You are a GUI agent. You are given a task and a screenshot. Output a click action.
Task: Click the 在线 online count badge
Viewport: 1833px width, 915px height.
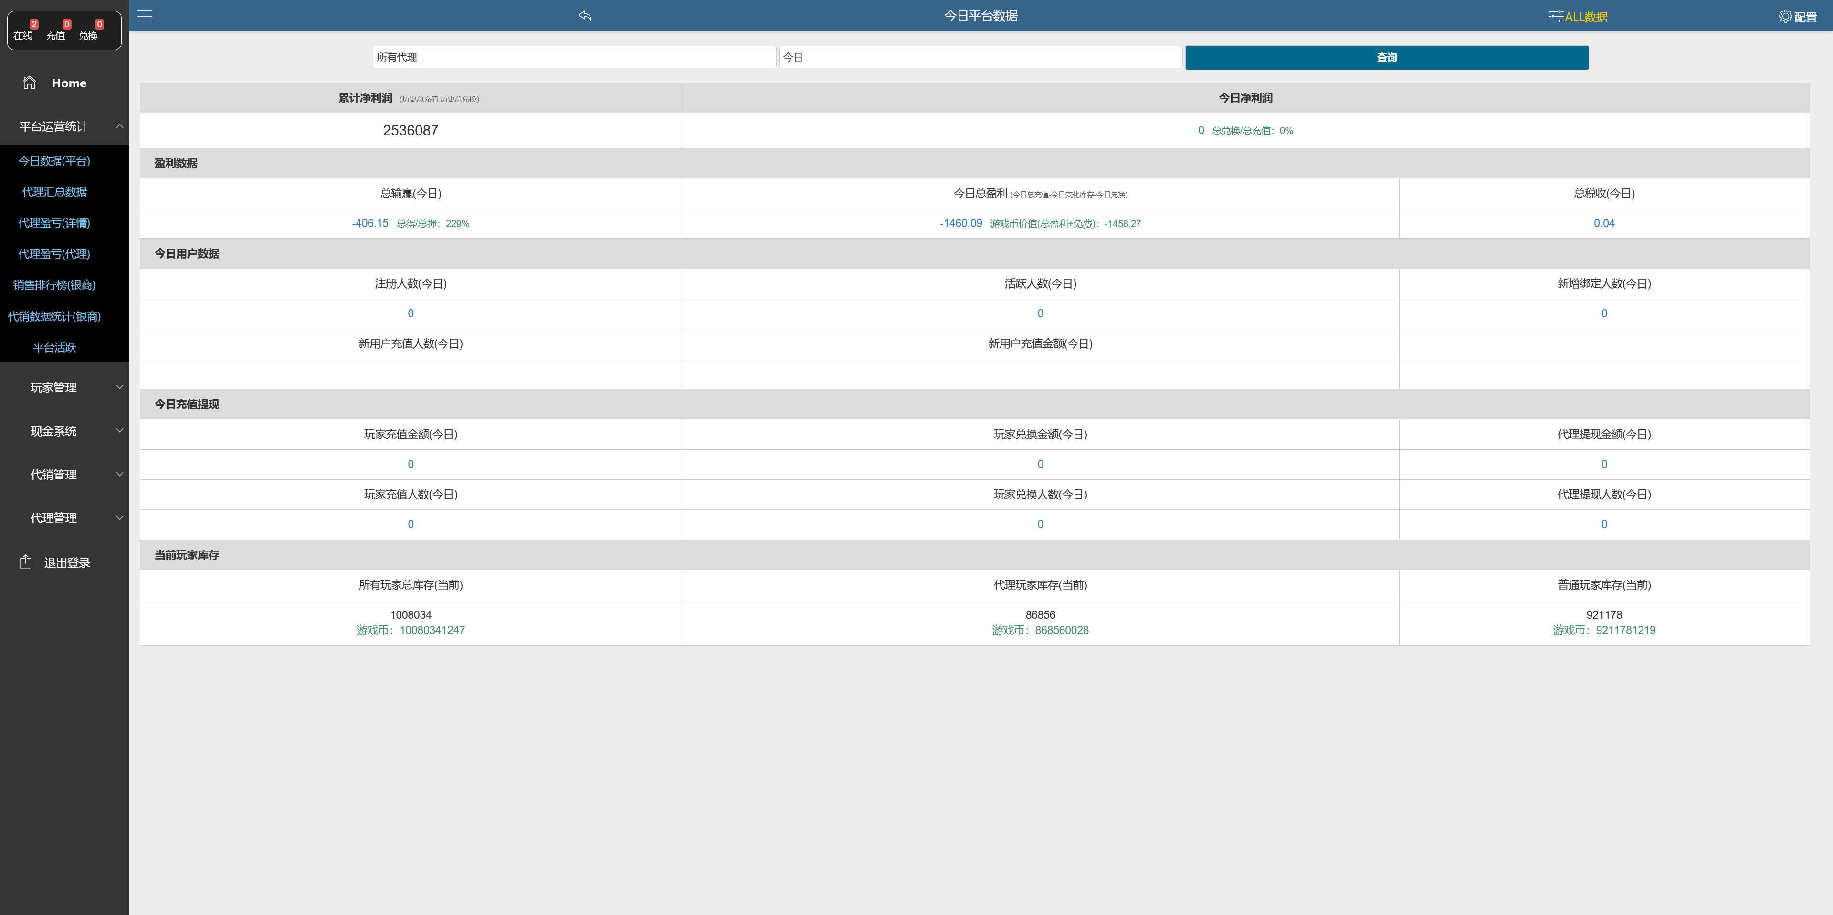point(33,24)
